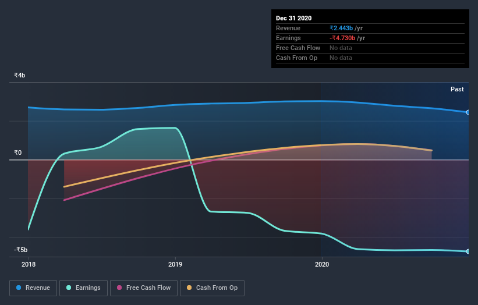Click the ₹4b y-axis label
This screenshot has height=305, width=478.
point(20,75)
